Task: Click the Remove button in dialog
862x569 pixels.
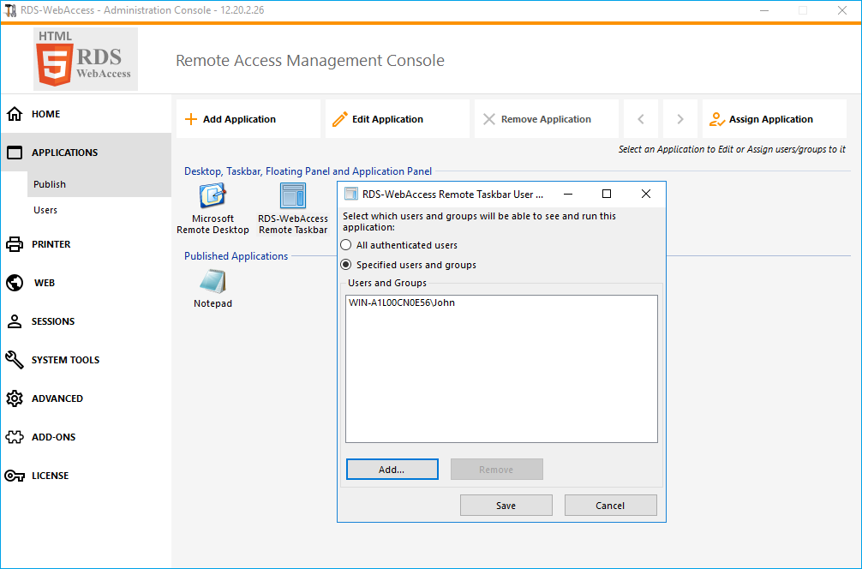Action: coord(496,470)
